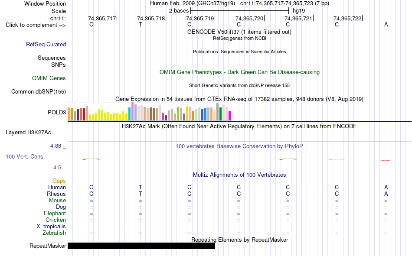Click the Scale track label
412x256 pixels.
59,11
